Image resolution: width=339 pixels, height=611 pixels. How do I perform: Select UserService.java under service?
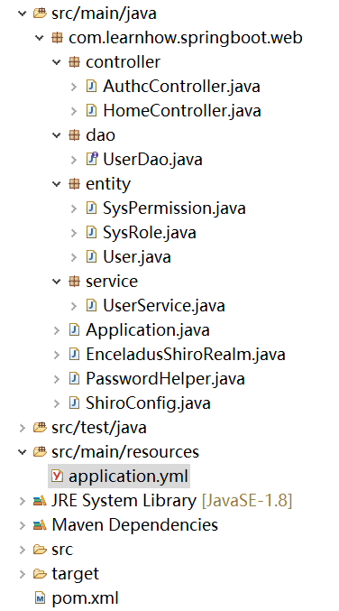pyautogui.click(x=164, y=305)
